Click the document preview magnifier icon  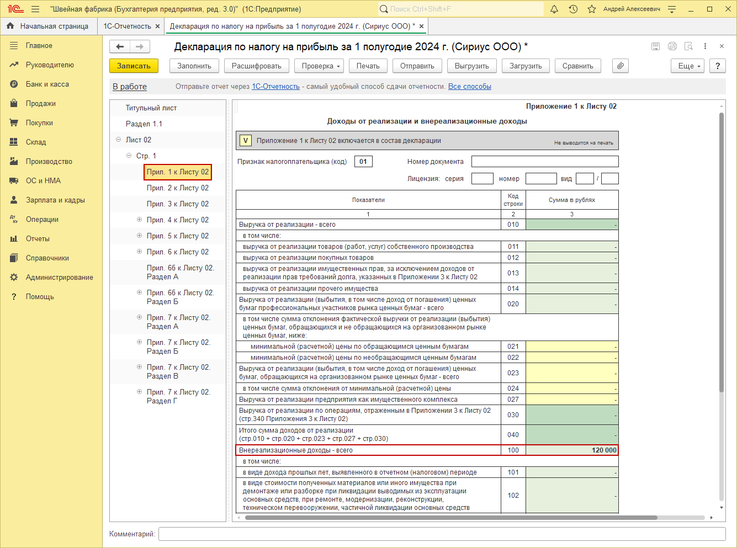click(688, 46)
